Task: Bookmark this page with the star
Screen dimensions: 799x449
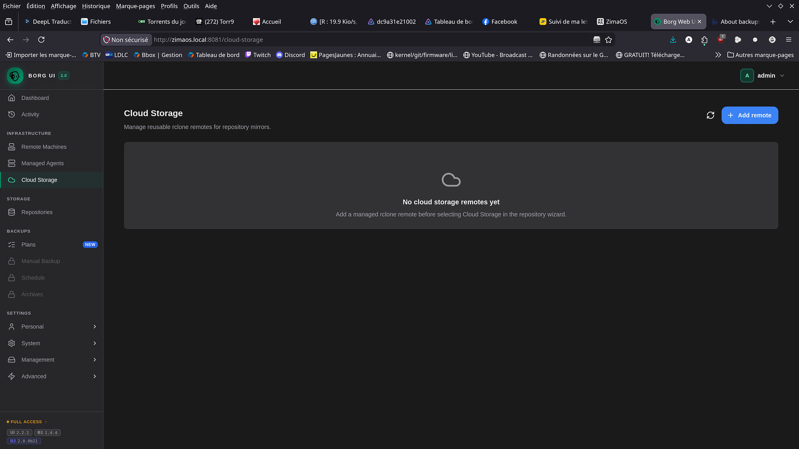Action: point(609,40)
